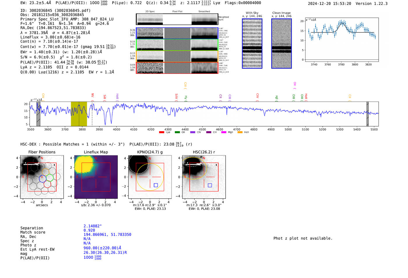Screen dimensions: 408x278
Task: Select the match score value 0.920
Action: click(x=89, y=230)
